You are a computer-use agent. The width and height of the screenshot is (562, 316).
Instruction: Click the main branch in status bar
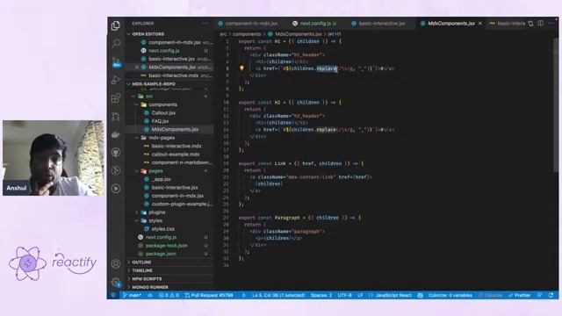(132, 295)
